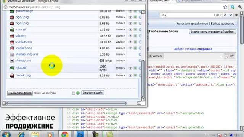Viewport: 244px width, 137px height.
Task: Click the green icon in logo2.png row
Action: click(135, 17)
